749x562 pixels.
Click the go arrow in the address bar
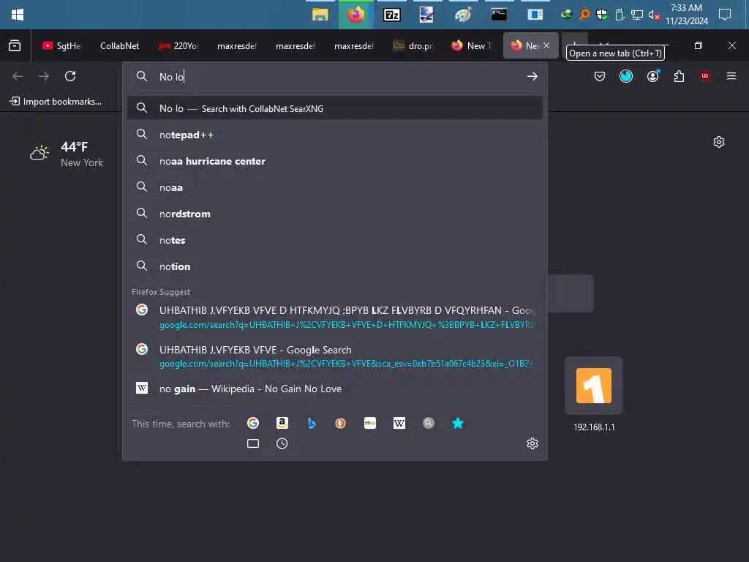tap(532, 76)
